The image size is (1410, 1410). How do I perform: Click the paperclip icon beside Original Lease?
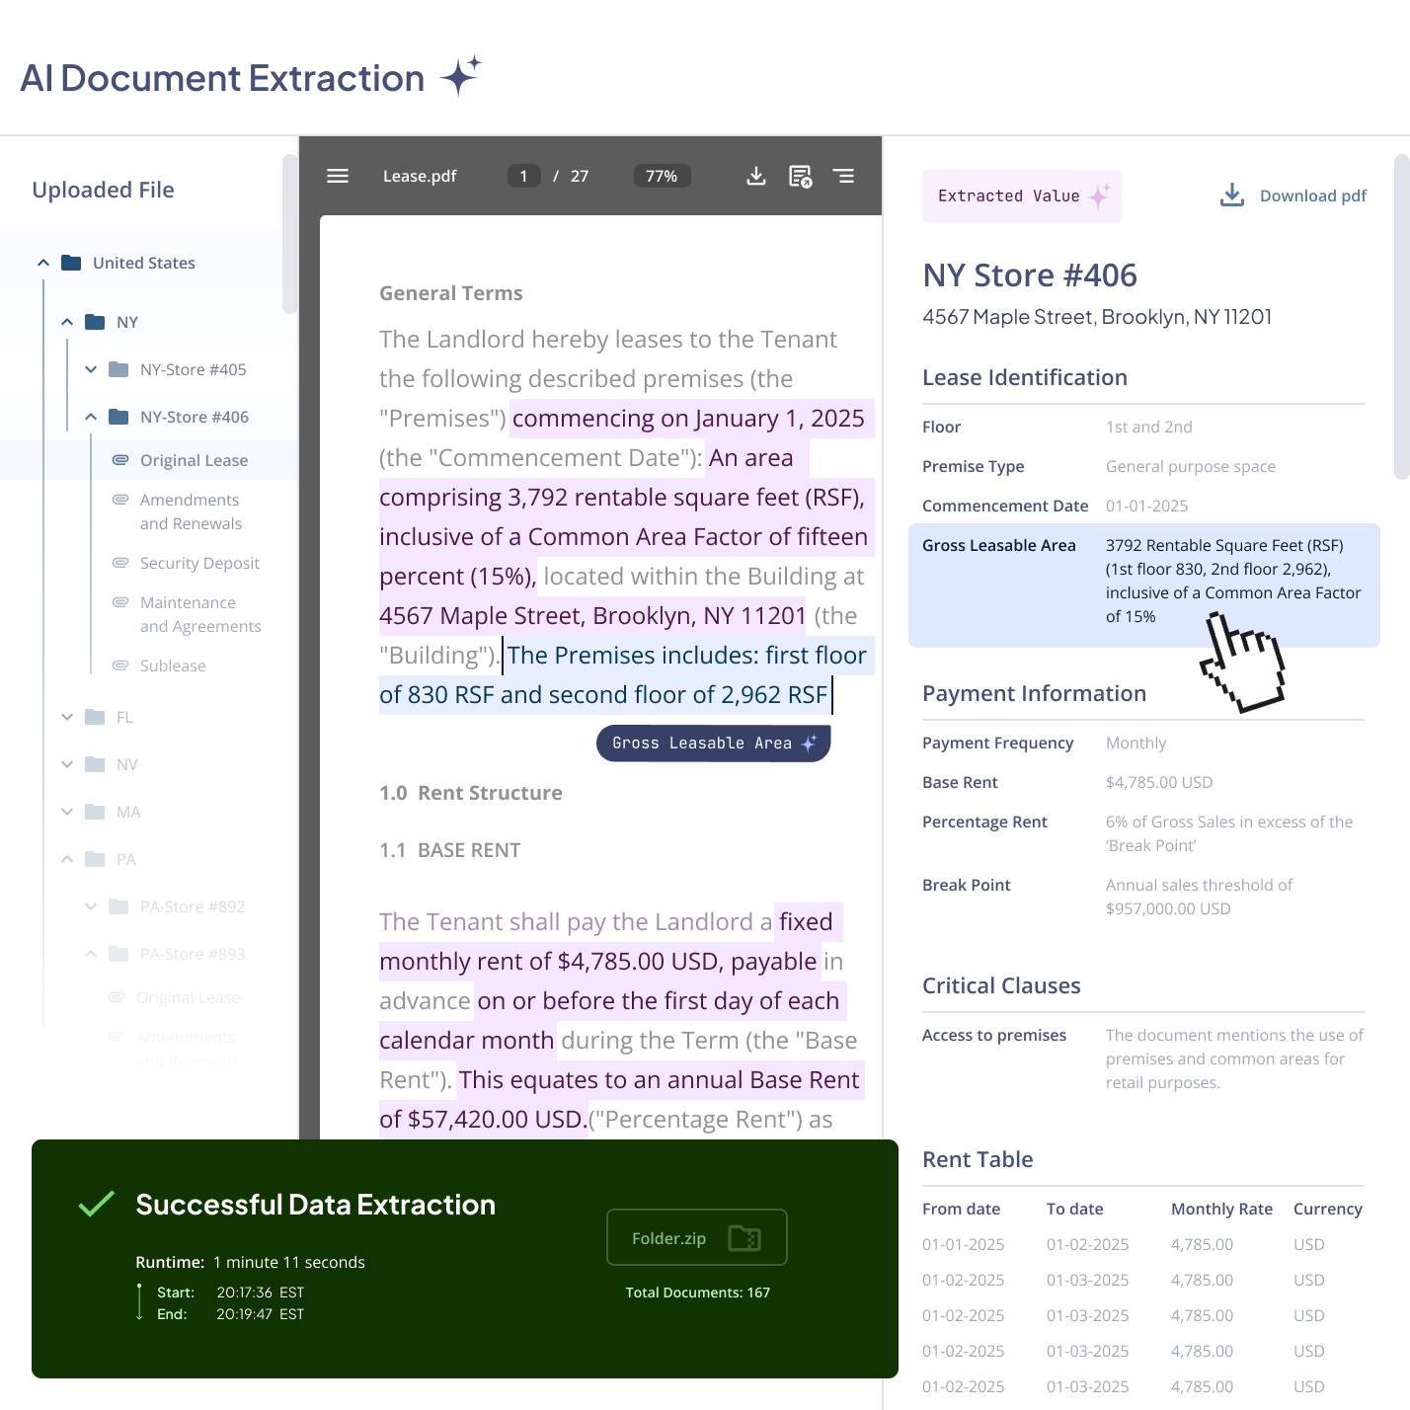coord(120,460)
